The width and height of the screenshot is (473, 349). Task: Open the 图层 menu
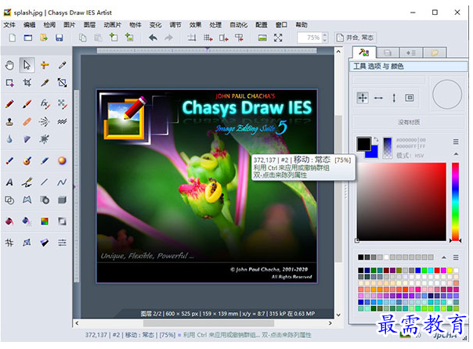89,25
